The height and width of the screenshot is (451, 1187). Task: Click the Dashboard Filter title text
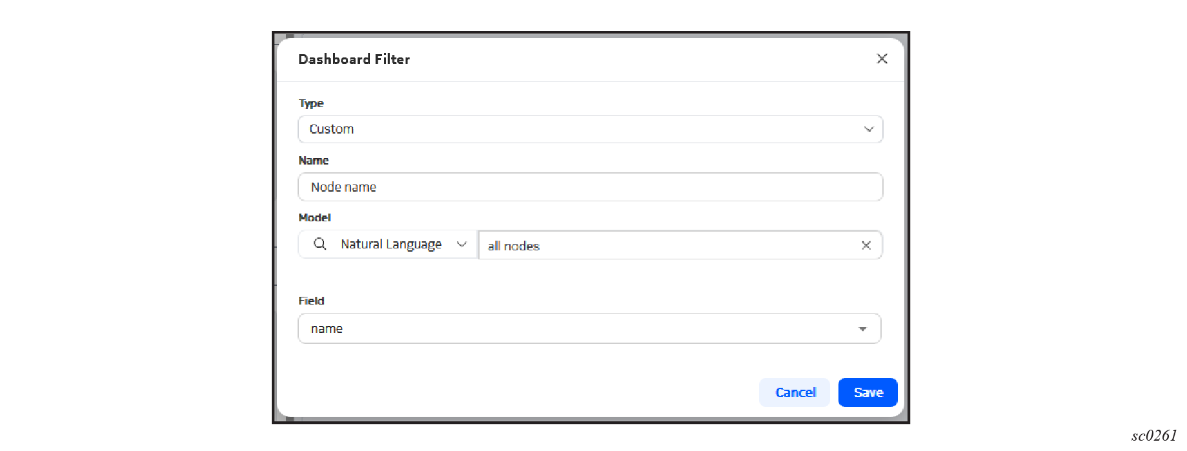[x=354, y=59]
